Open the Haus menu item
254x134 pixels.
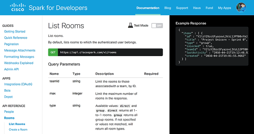click(197, 8)
